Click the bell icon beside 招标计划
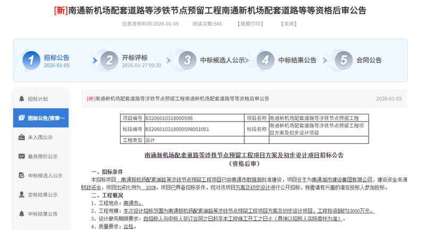Screen dimensions: 425x230 (21, 99)
